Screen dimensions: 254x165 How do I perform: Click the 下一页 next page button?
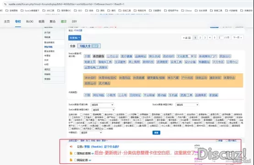[x=237, y=38]
